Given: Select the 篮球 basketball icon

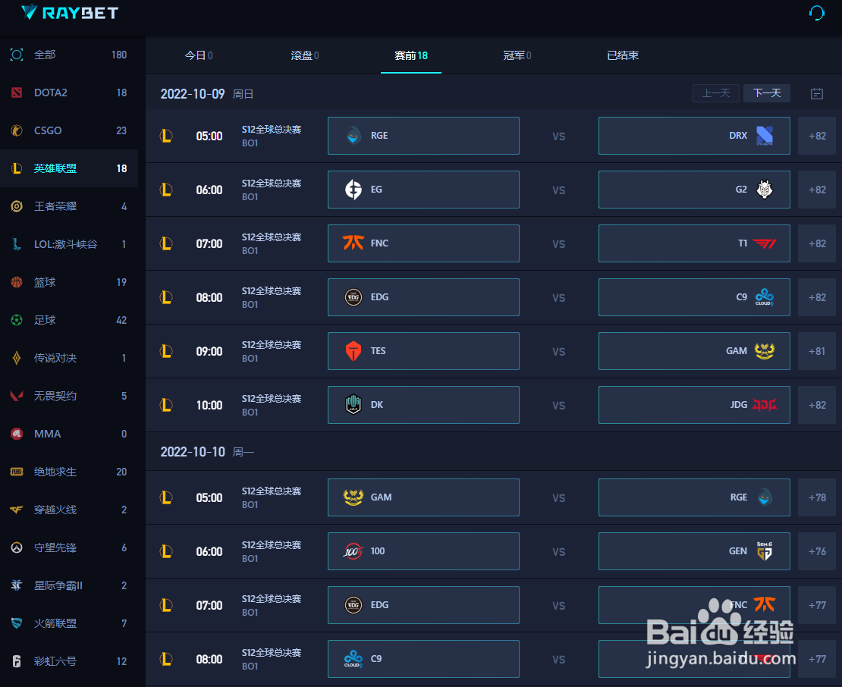Looking at the screenshot, I should (17, 282).
